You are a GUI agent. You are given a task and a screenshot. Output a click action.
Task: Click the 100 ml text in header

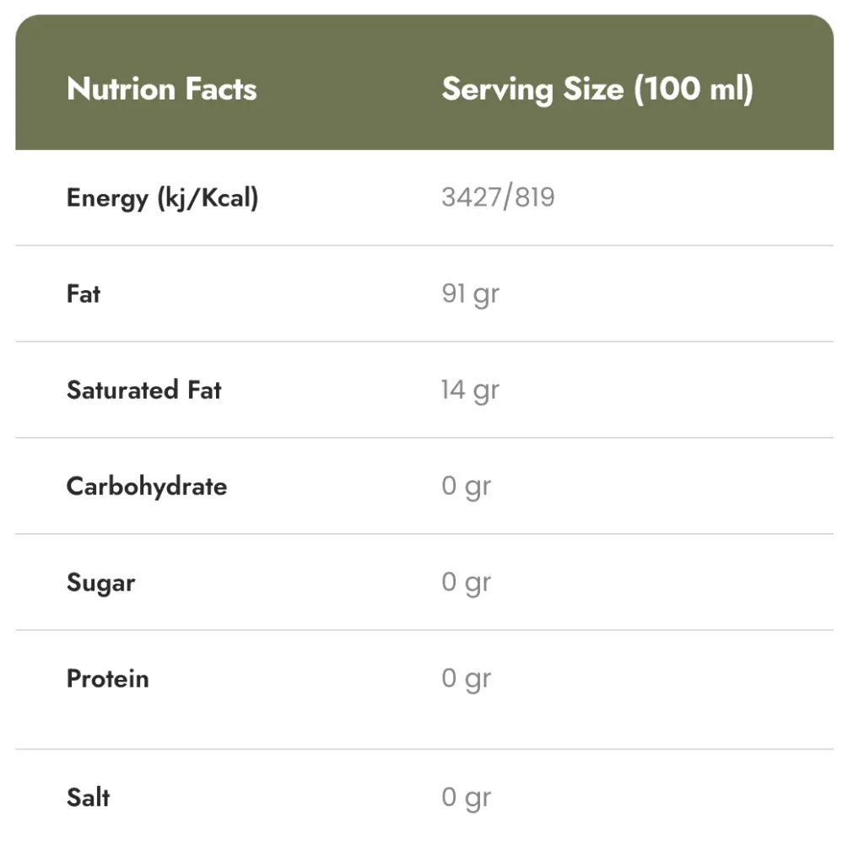pos(692,89)
